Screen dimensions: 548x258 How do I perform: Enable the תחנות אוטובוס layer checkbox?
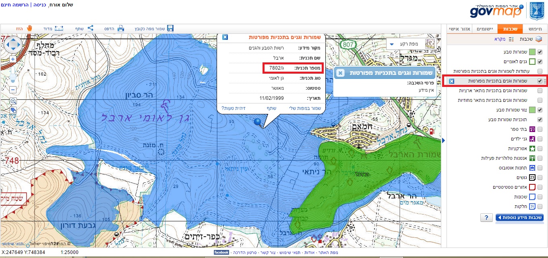(x=540, y=168)
